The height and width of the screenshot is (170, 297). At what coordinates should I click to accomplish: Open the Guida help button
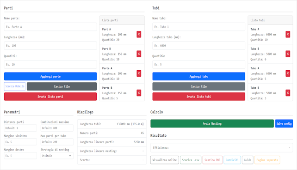[247, 160]
